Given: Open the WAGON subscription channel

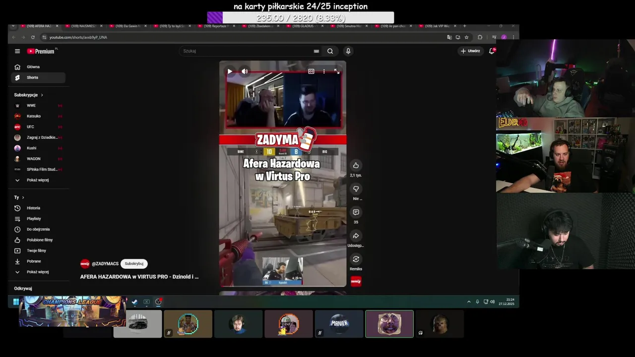Looking at the screenshot, I should [38, 159].
